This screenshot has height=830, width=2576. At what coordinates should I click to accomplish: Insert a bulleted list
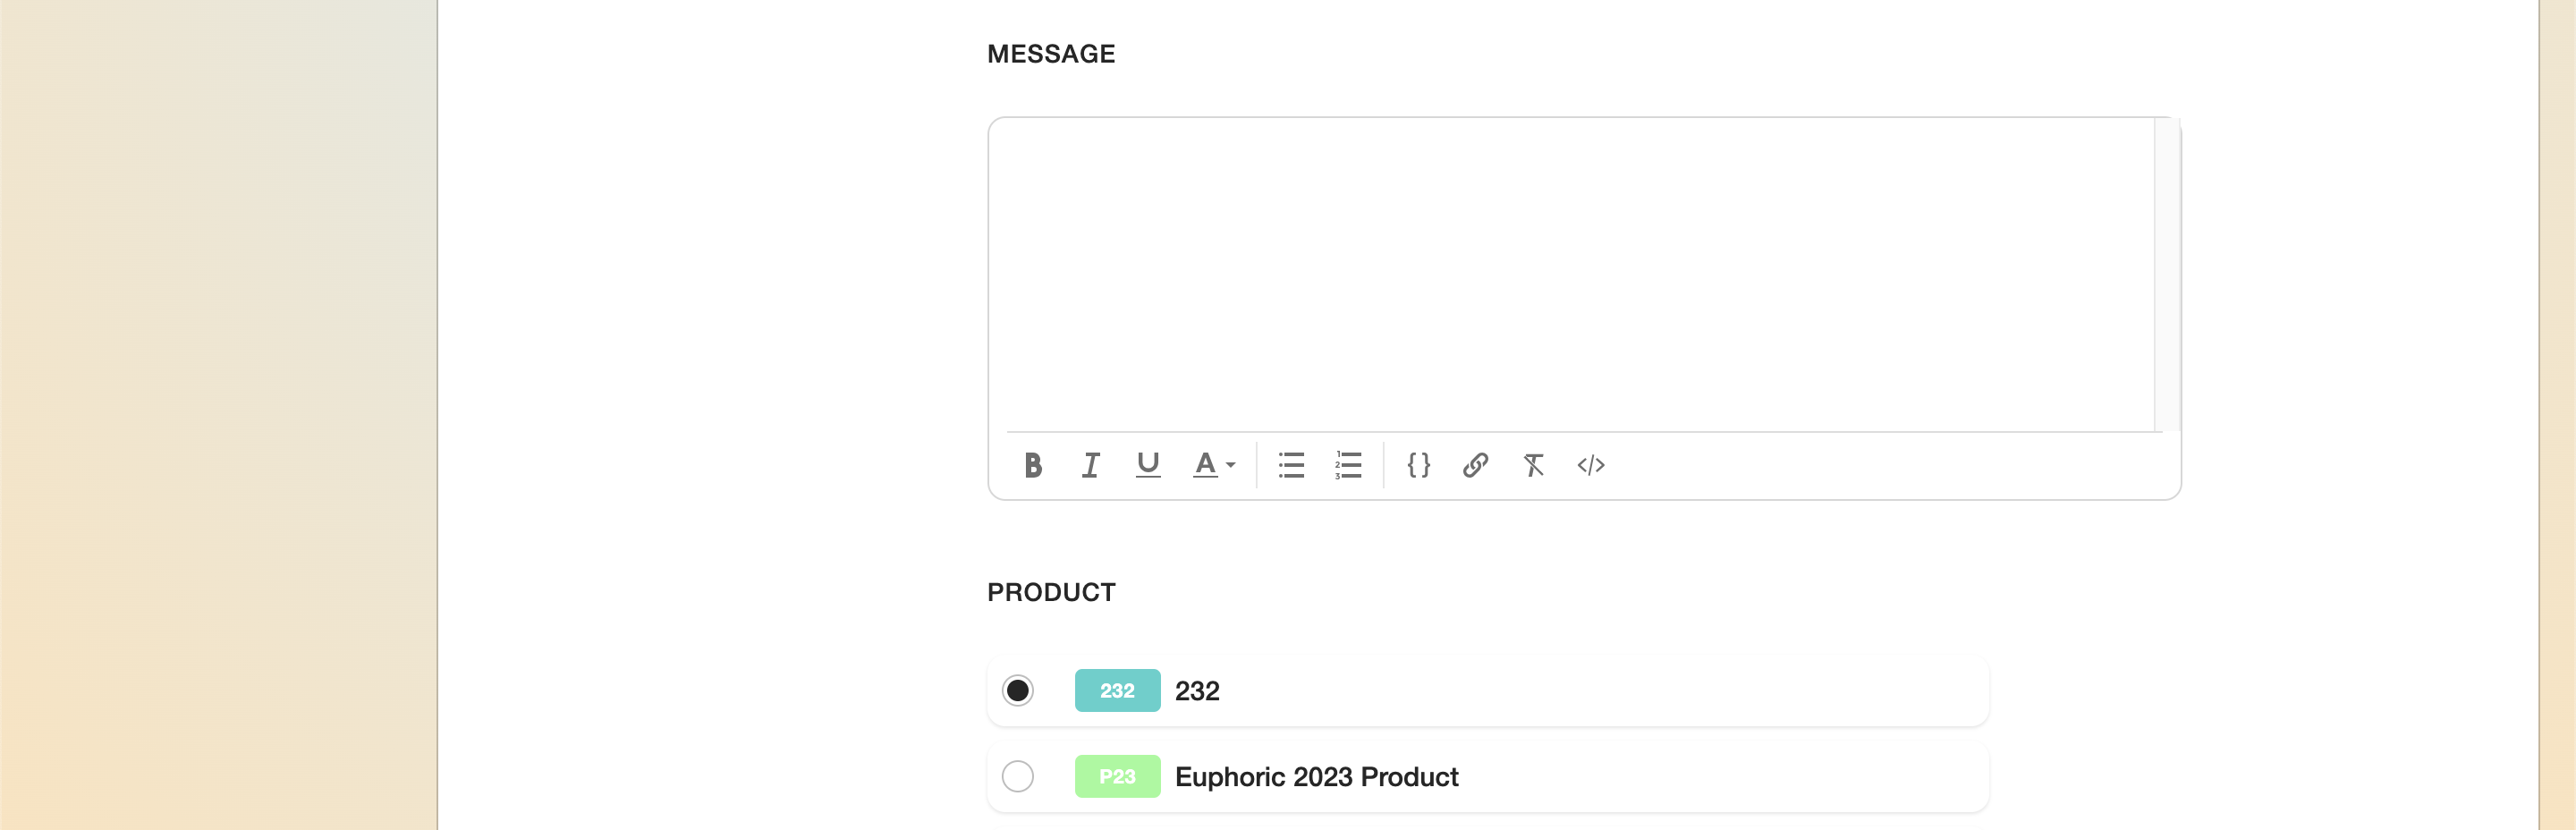click(1291, 465)
